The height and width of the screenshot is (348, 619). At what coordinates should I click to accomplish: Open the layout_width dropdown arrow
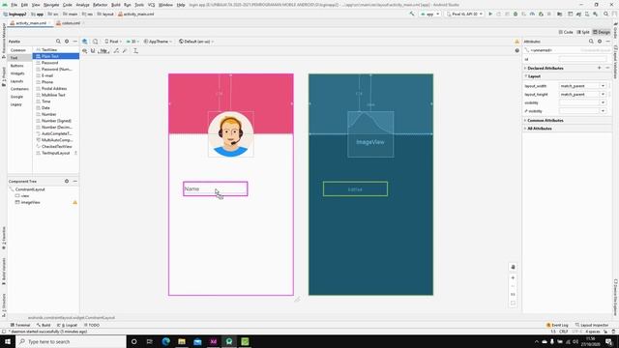[x=603, y=86]
